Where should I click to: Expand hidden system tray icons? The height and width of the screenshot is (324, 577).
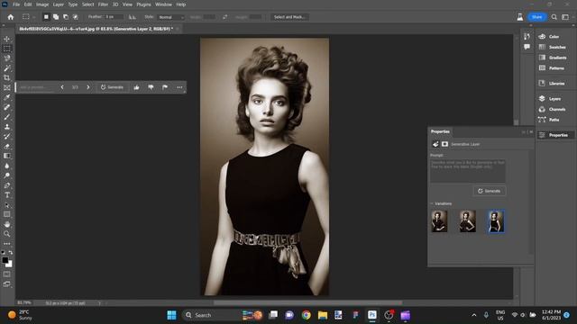point(474,315)
